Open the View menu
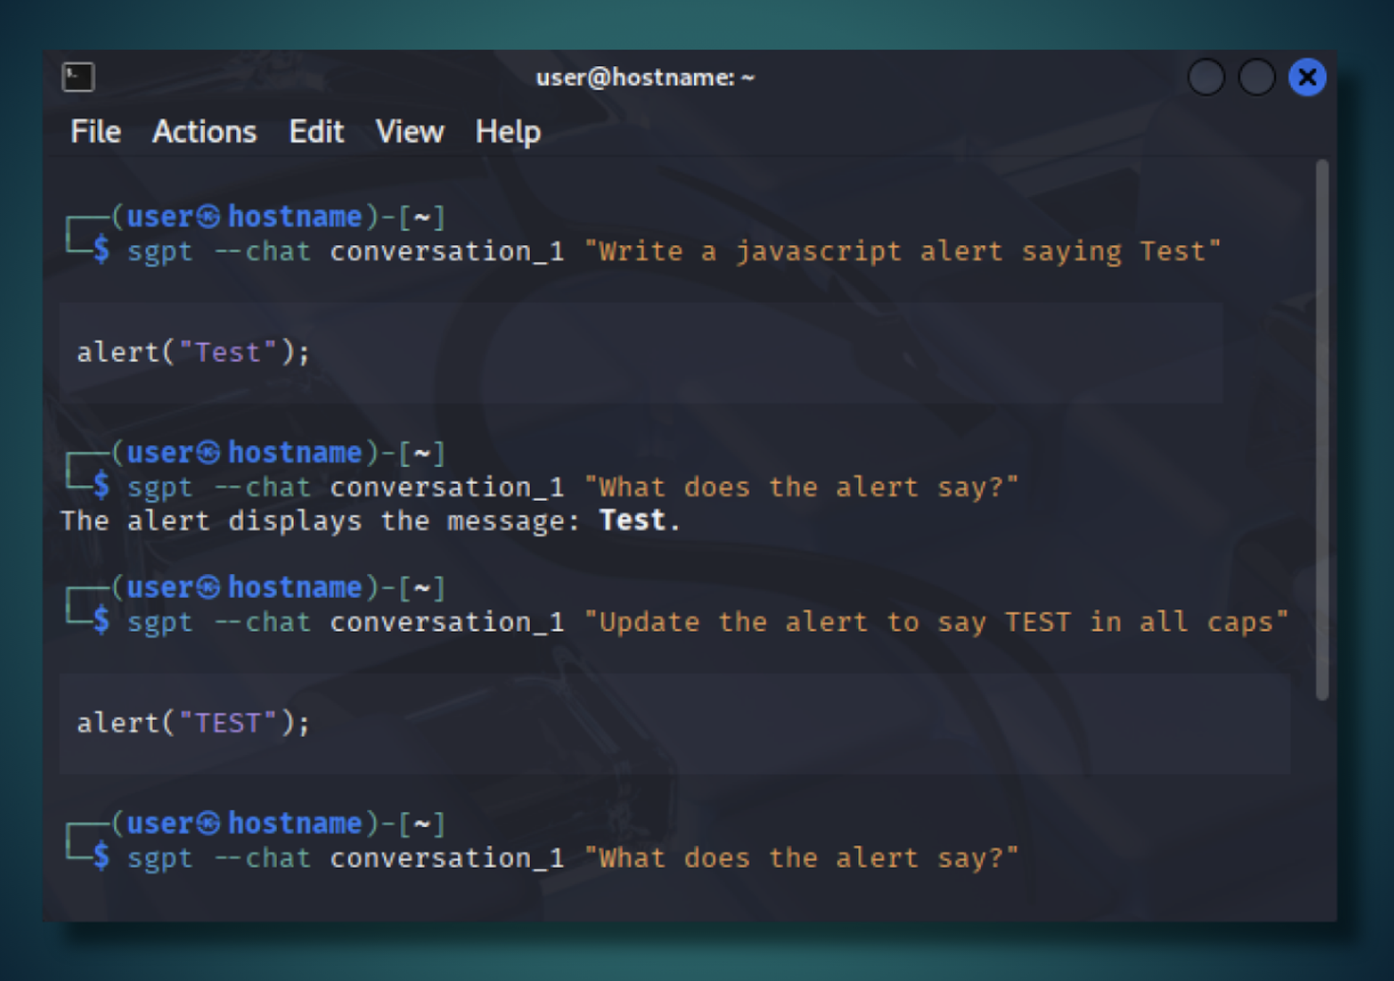 (x=410, y=131)
